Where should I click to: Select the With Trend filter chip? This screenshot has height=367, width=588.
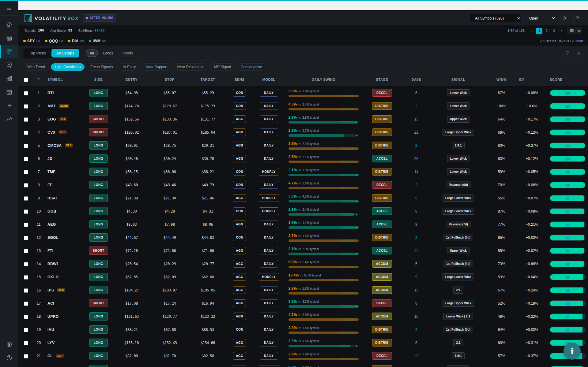[x=36, y=67]
